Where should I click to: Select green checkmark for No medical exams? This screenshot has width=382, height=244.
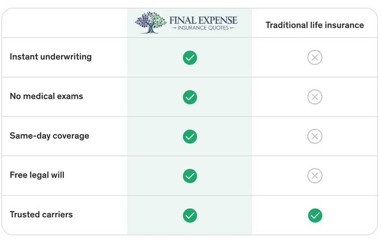[x=190, y=97]
